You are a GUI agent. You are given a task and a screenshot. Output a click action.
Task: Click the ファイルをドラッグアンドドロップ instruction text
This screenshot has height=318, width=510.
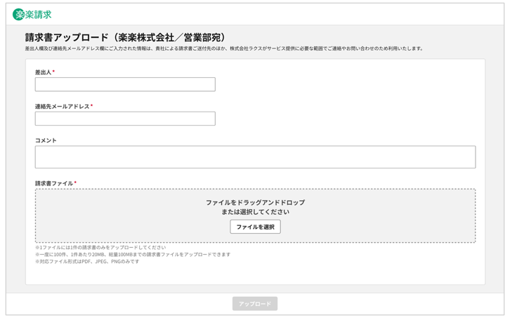(255, 202)
